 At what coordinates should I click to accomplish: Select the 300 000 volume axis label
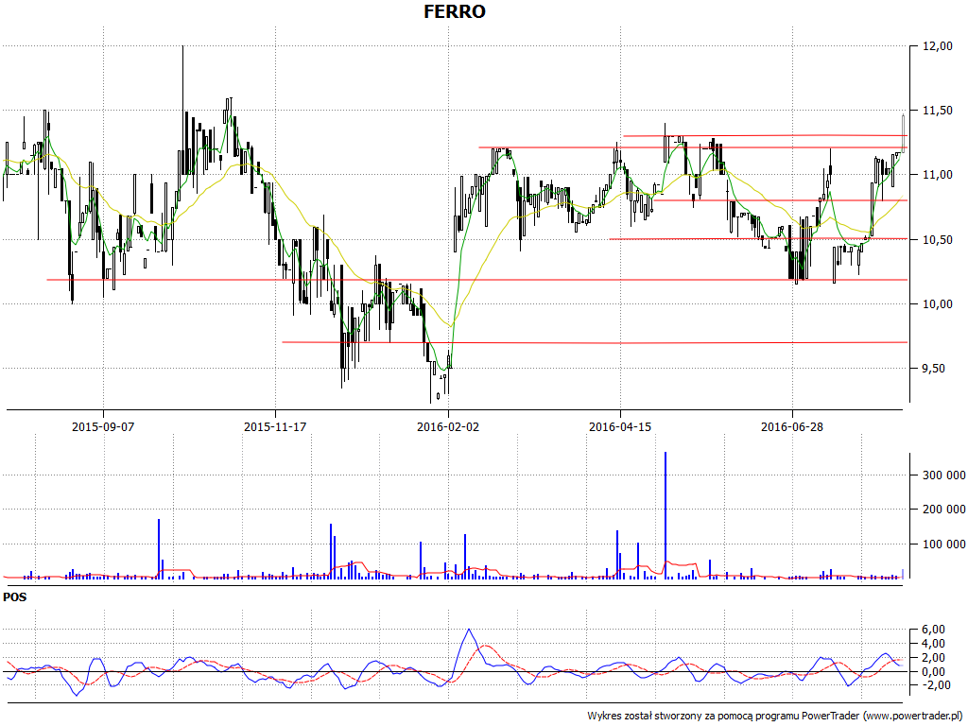[x=944, y=475]
